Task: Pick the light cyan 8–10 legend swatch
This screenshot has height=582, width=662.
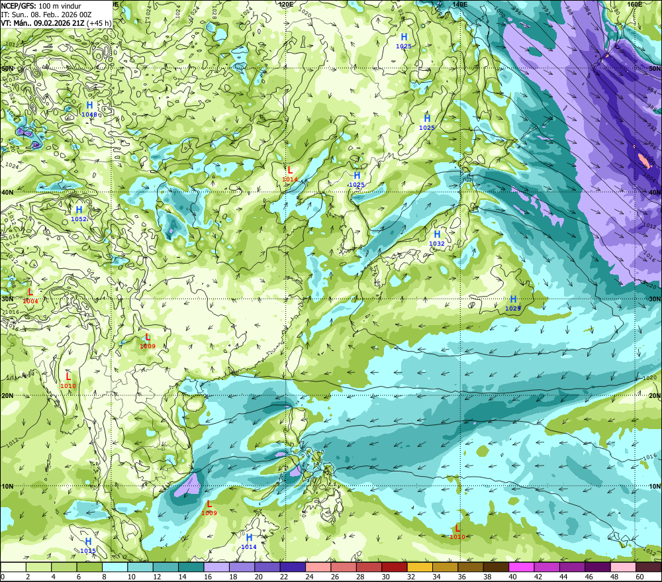Action: (115, 567)
